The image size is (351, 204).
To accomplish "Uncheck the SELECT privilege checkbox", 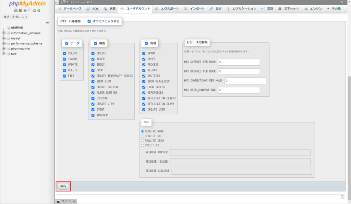I will [64, 54].
